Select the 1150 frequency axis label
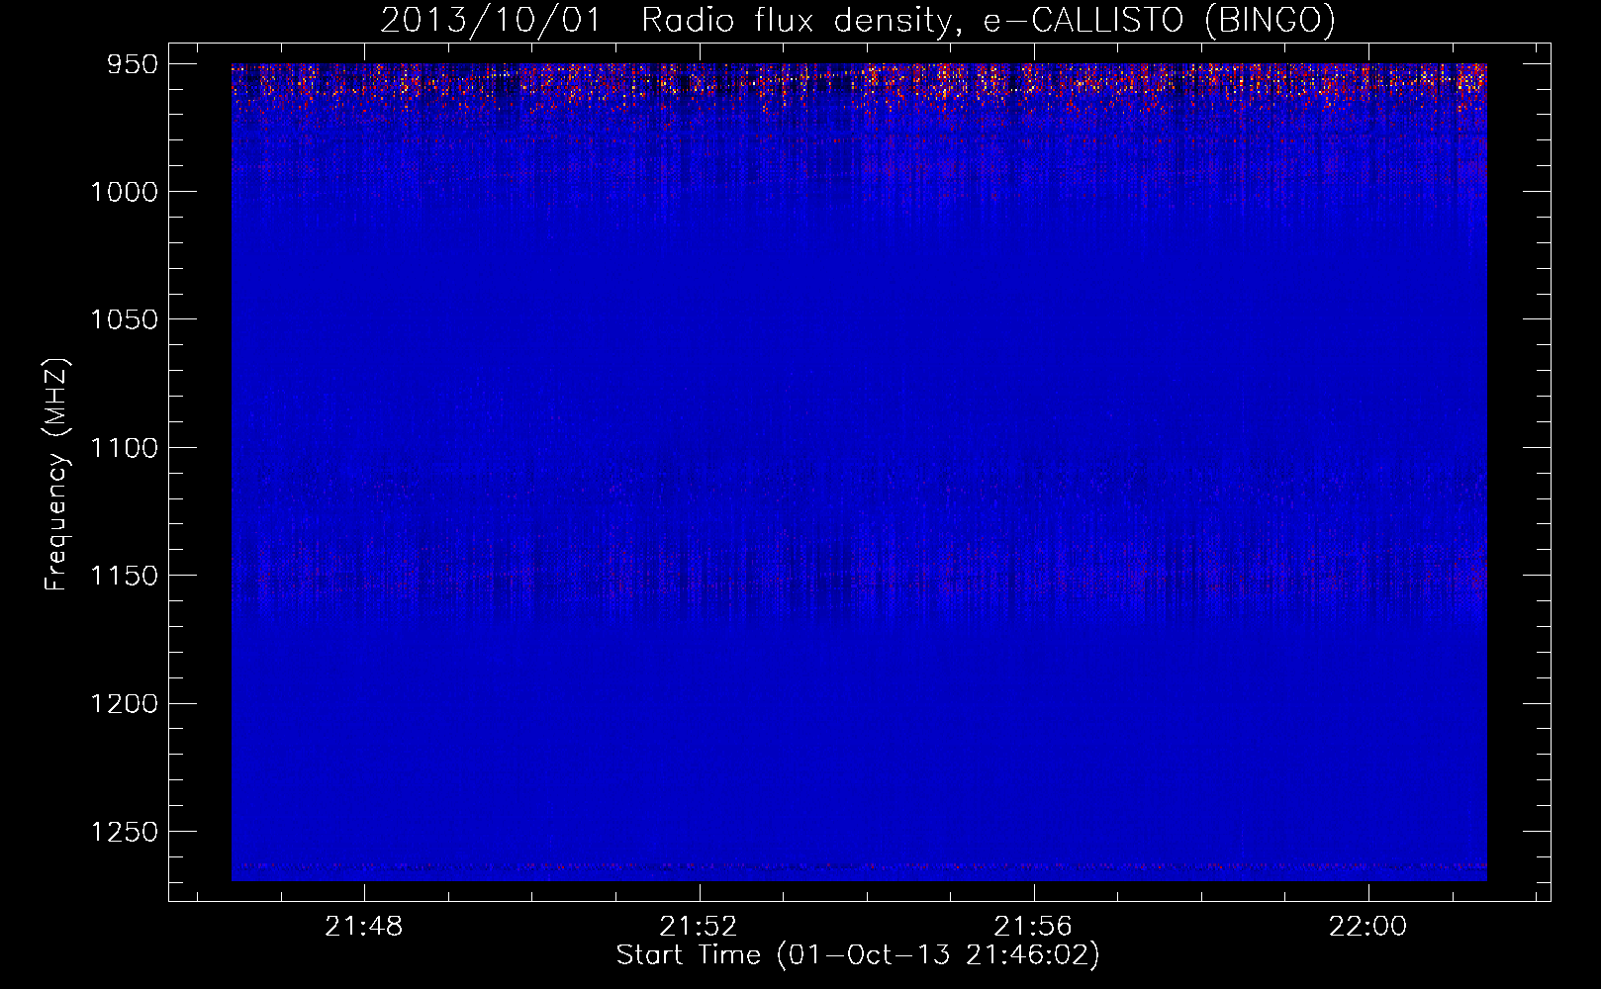 click(125, 576)
